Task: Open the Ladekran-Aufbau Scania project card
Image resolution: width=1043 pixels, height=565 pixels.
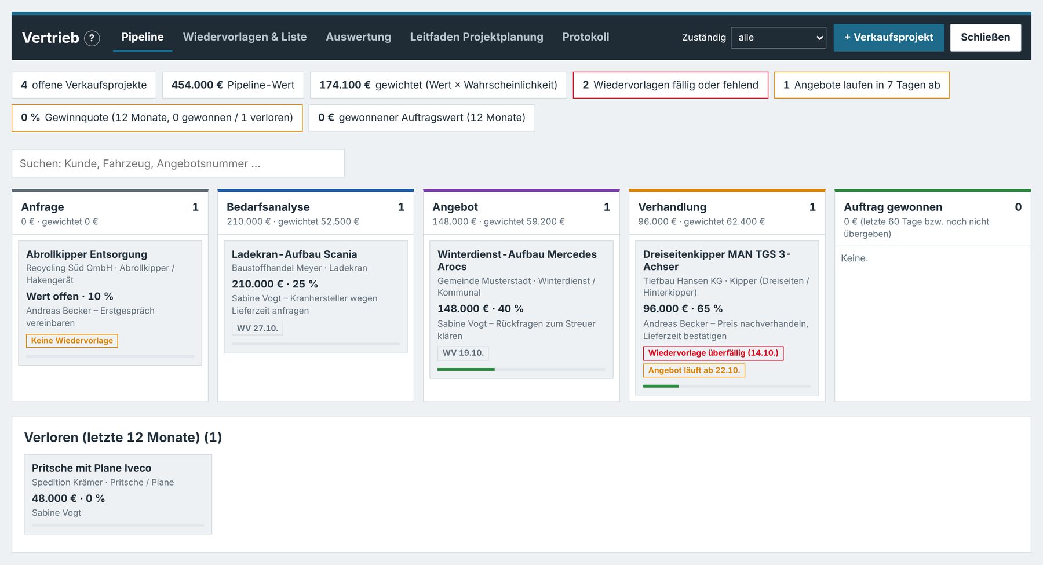Action: (316, 297)
